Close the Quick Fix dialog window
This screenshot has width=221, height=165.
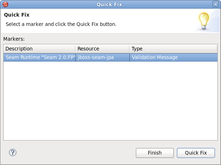point(215,4)
